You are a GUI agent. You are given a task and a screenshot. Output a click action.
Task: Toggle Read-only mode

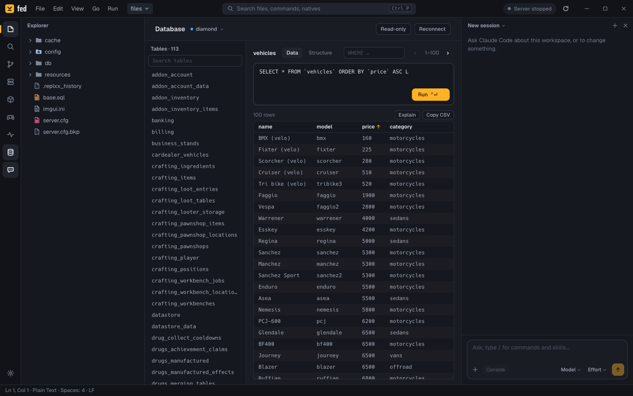[x=393, y=29]
